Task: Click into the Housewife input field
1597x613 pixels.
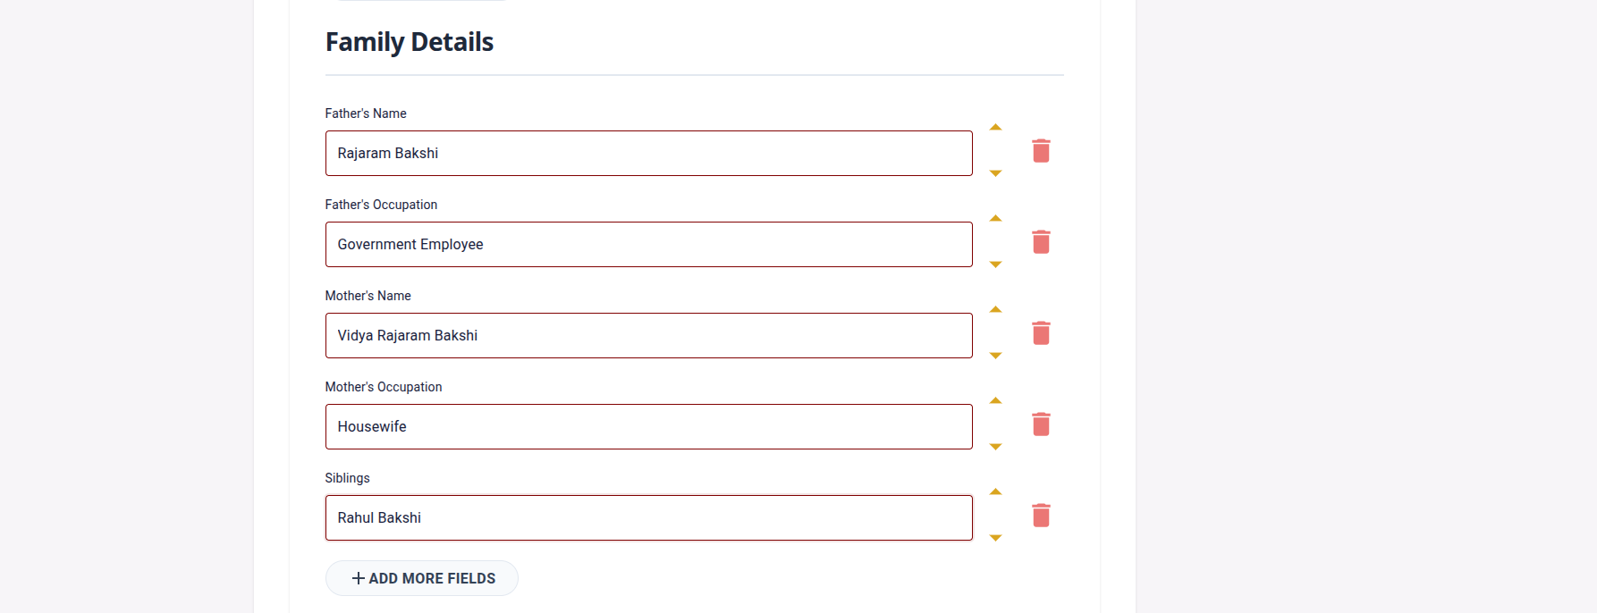Action: coord(648,427)
